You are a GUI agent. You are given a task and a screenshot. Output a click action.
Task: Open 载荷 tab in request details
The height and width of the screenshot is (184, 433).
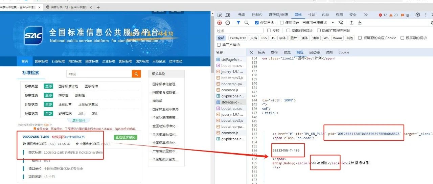coord(274,52)
